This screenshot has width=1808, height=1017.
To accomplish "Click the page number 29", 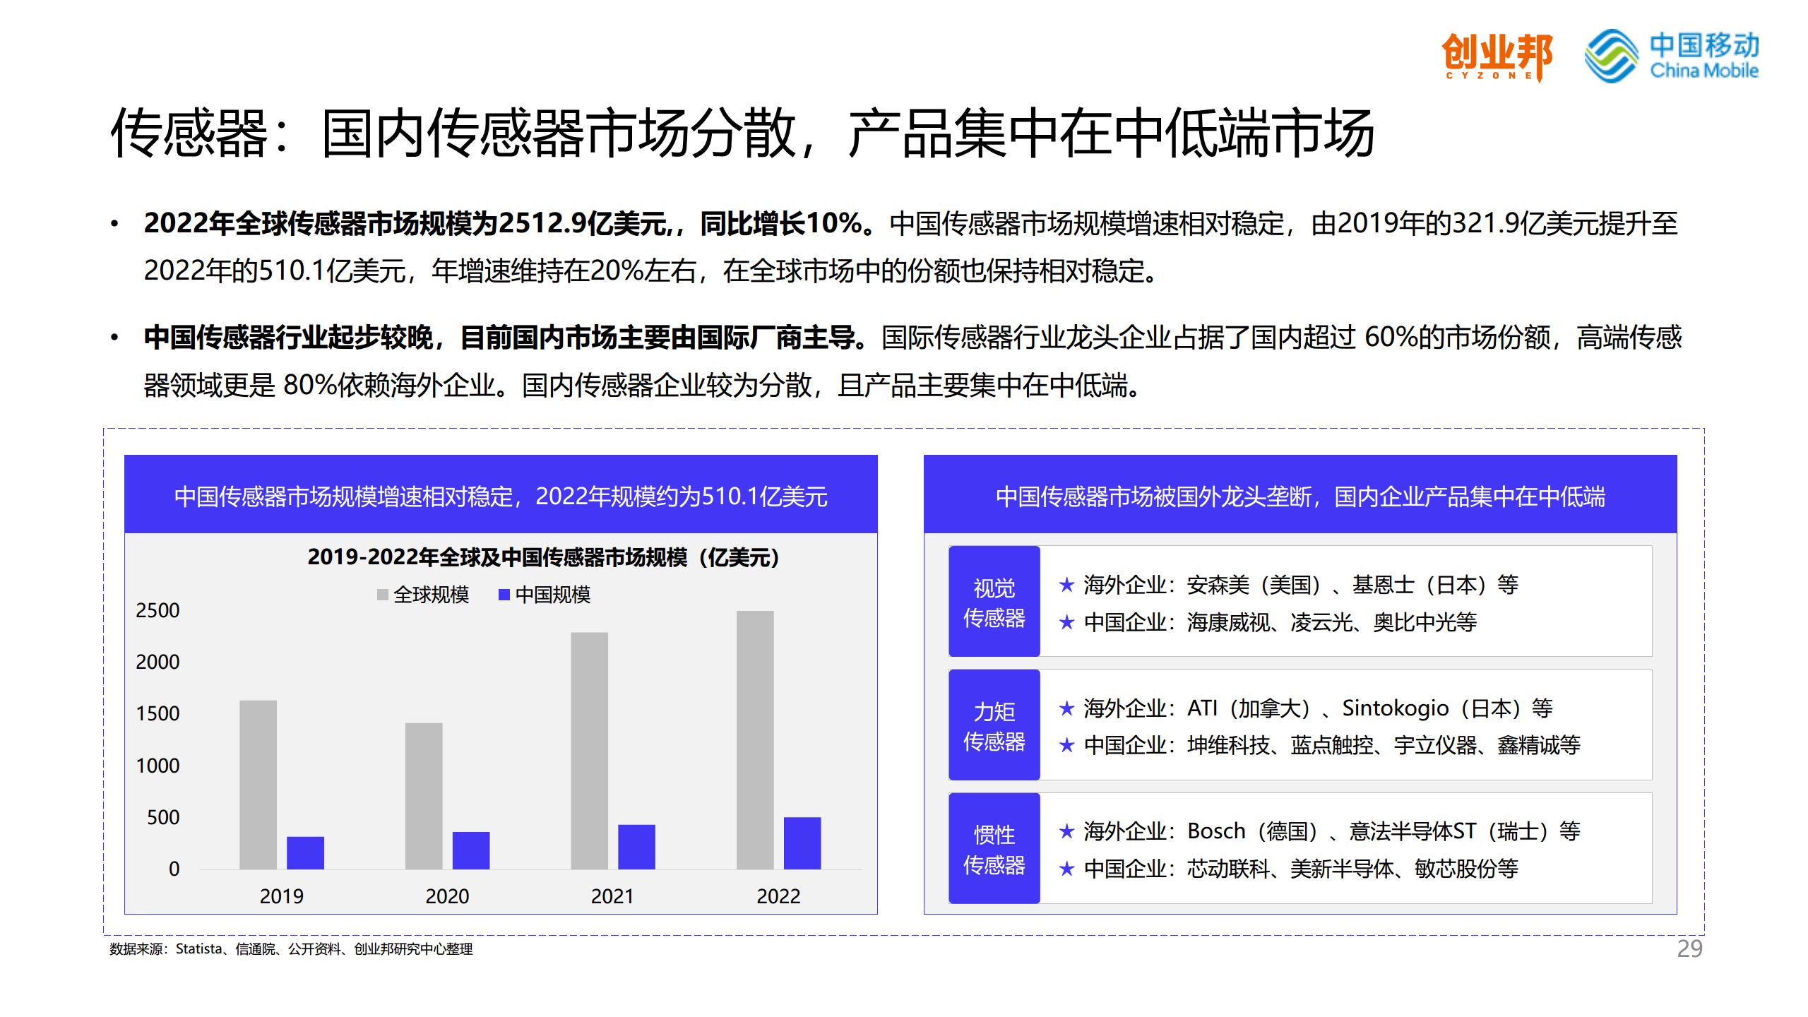I will tap(1690, 948).
